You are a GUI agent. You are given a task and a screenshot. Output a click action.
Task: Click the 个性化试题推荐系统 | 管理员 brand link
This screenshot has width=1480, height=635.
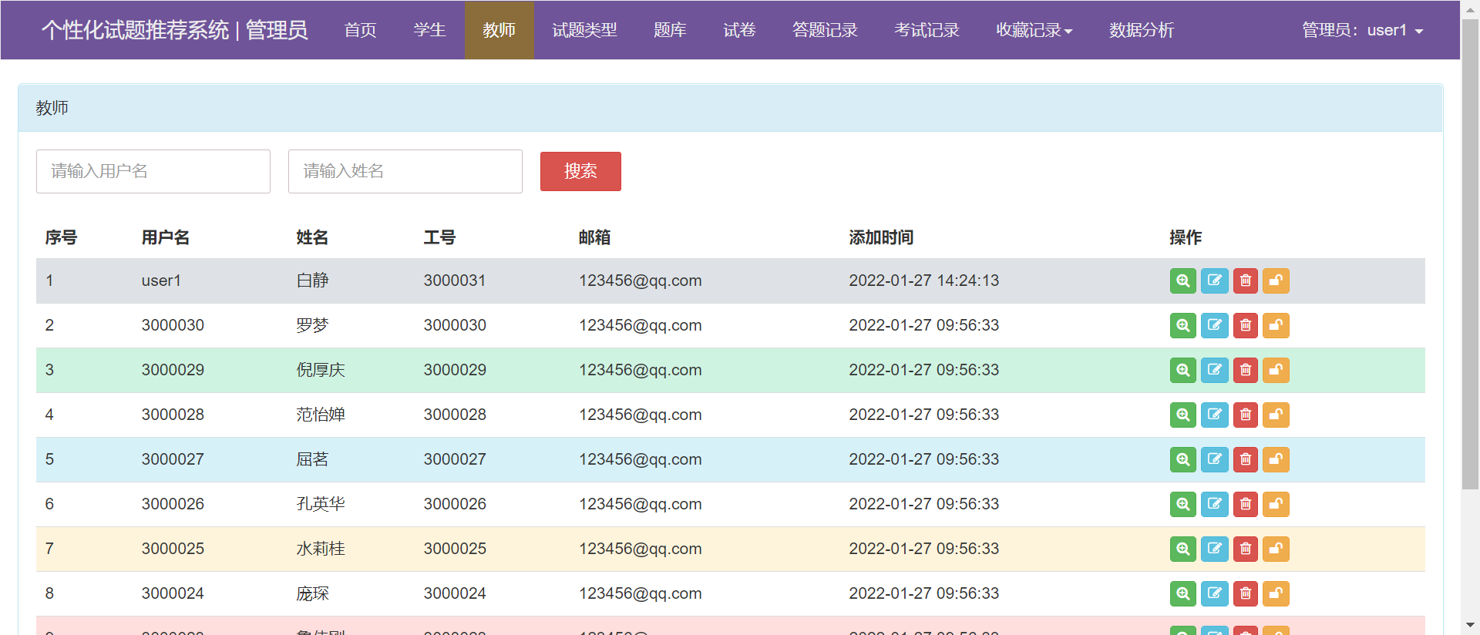(174, 30)
